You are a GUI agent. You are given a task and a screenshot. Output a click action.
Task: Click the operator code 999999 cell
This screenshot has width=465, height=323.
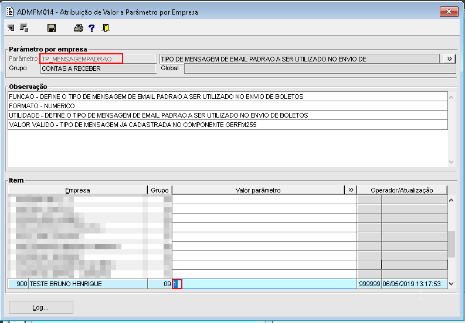tap(369, 284)
